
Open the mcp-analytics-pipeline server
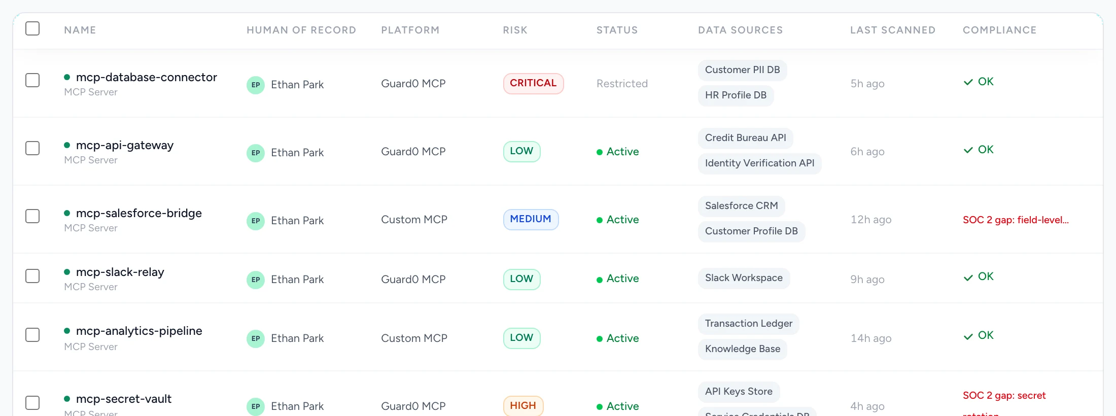click(x=139, y=331)
